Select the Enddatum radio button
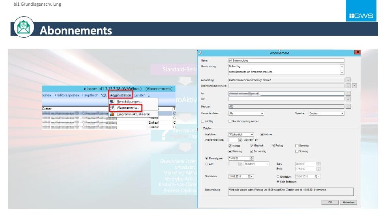Screen dimensions: 389x219 (278, 176)
